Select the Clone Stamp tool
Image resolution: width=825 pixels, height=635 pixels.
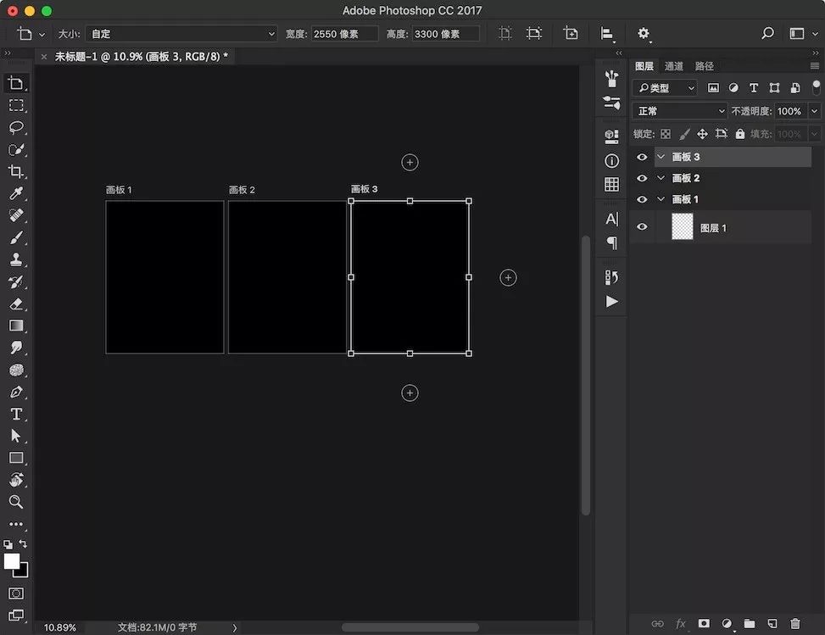pos(16,259)
